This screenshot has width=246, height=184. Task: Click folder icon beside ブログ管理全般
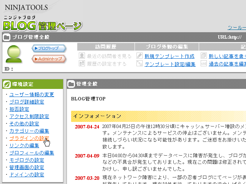click(x=7, y=37)
